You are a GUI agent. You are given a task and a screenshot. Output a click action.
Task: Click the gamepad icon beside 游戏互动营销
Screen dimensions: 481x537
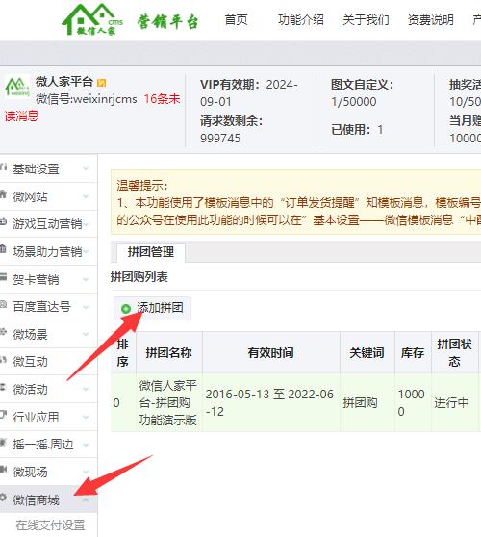tap(3, 222)
